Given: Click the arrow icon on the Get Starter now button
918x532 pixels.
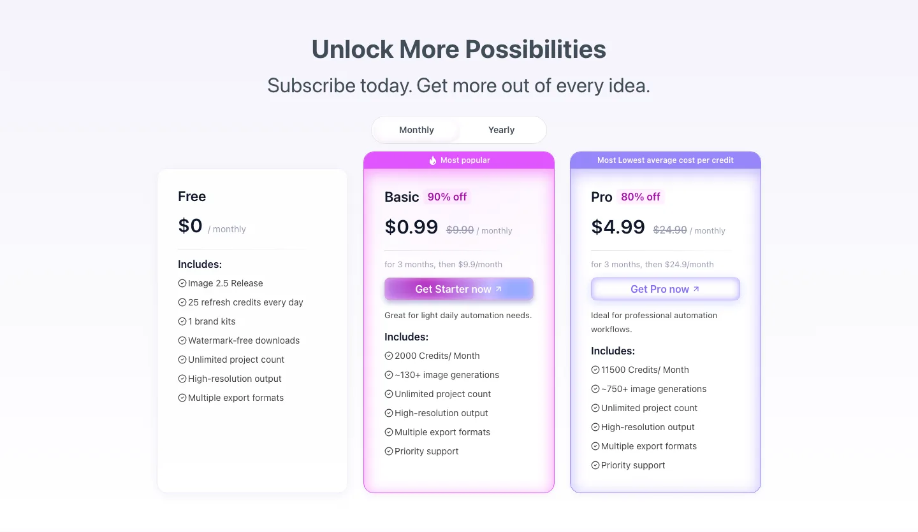Looking at the screenshot, I should pos(499,289).
